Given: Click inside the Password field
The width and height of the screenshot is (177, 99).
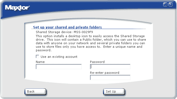Looking at the screenshot, I should click(x=110, y=67).
